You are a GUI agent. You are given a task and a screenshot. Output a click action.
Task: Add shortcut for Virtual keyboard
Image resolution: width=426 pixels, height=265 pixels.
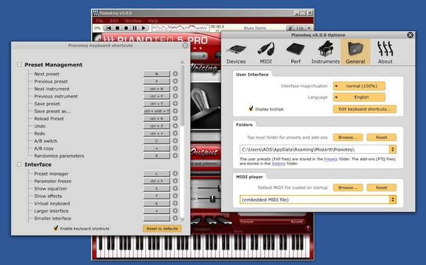pos(175,203)
